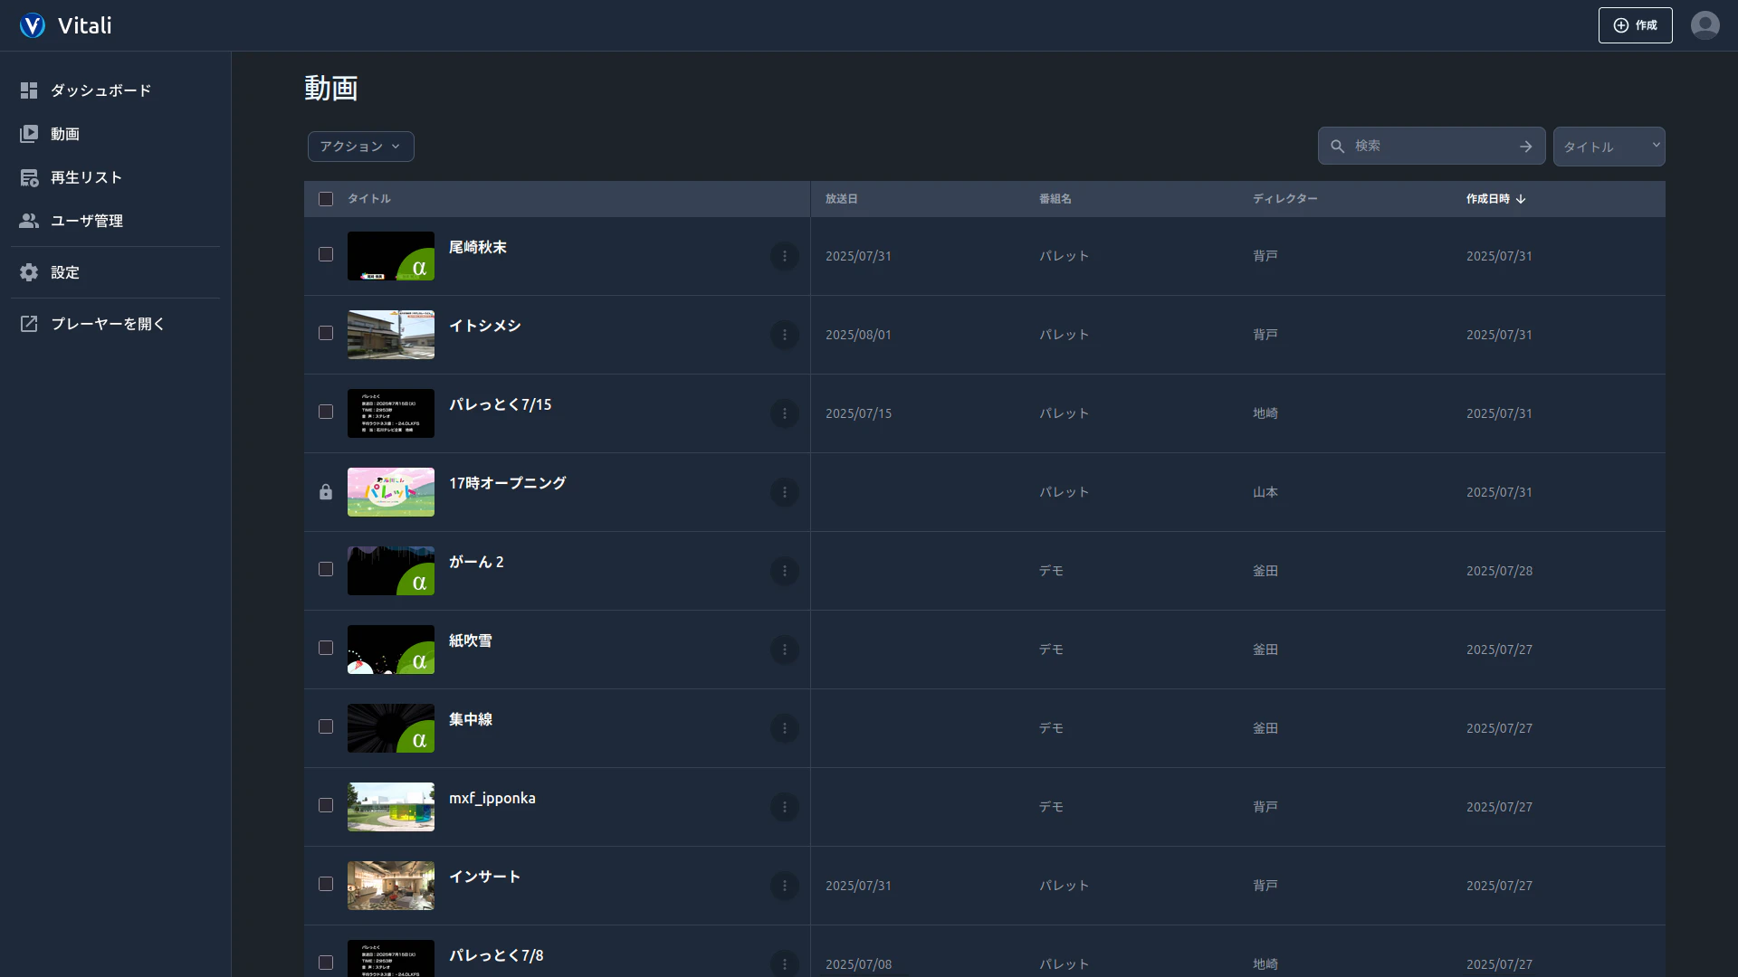1738x977 pixels.
Task: Open more options for 紙吹雪
Action: [784, 650]
